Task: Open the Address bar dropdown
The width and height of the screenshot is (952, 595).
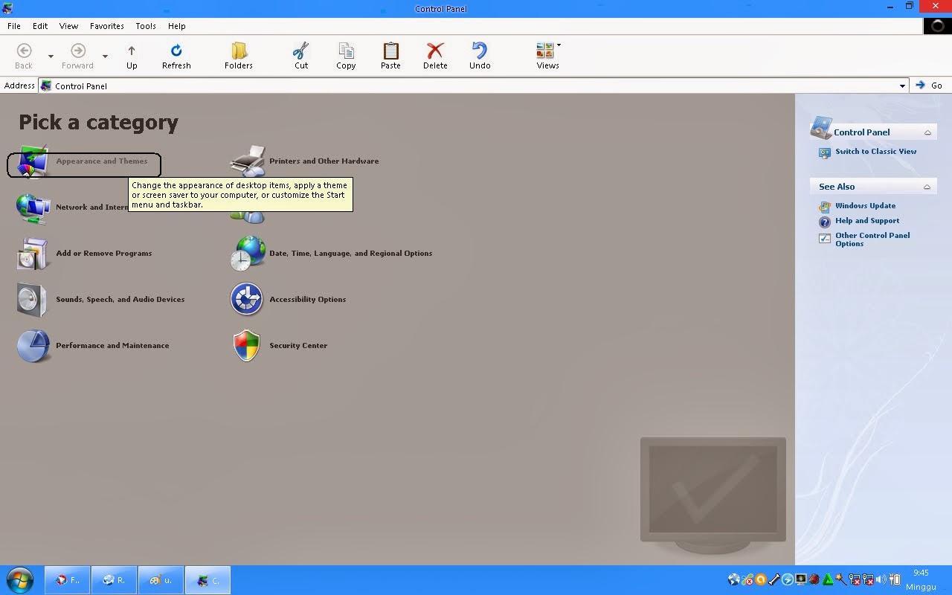Action: pos(903,85)
